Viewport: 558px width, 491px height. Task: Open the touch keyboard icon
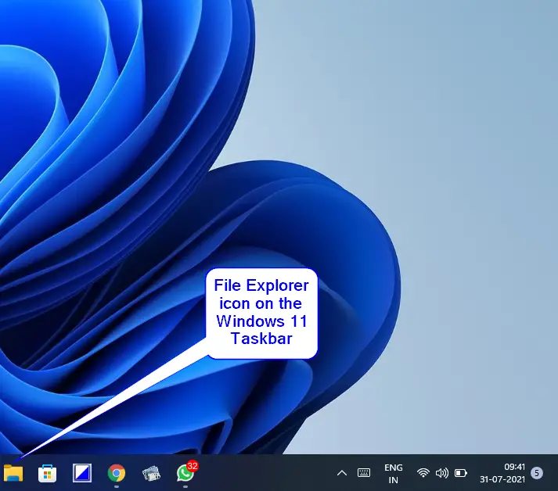pyautogui.click(x=364, y=473)
